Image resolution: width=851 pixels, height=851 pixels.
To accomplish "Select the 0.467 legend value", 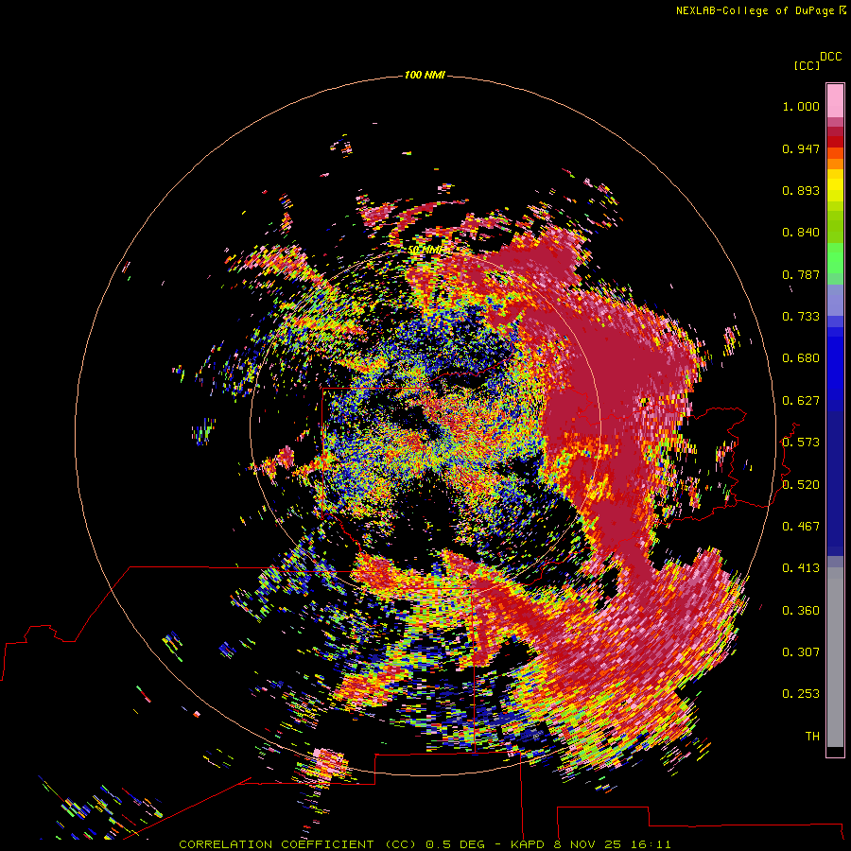I will click(801, 527).
